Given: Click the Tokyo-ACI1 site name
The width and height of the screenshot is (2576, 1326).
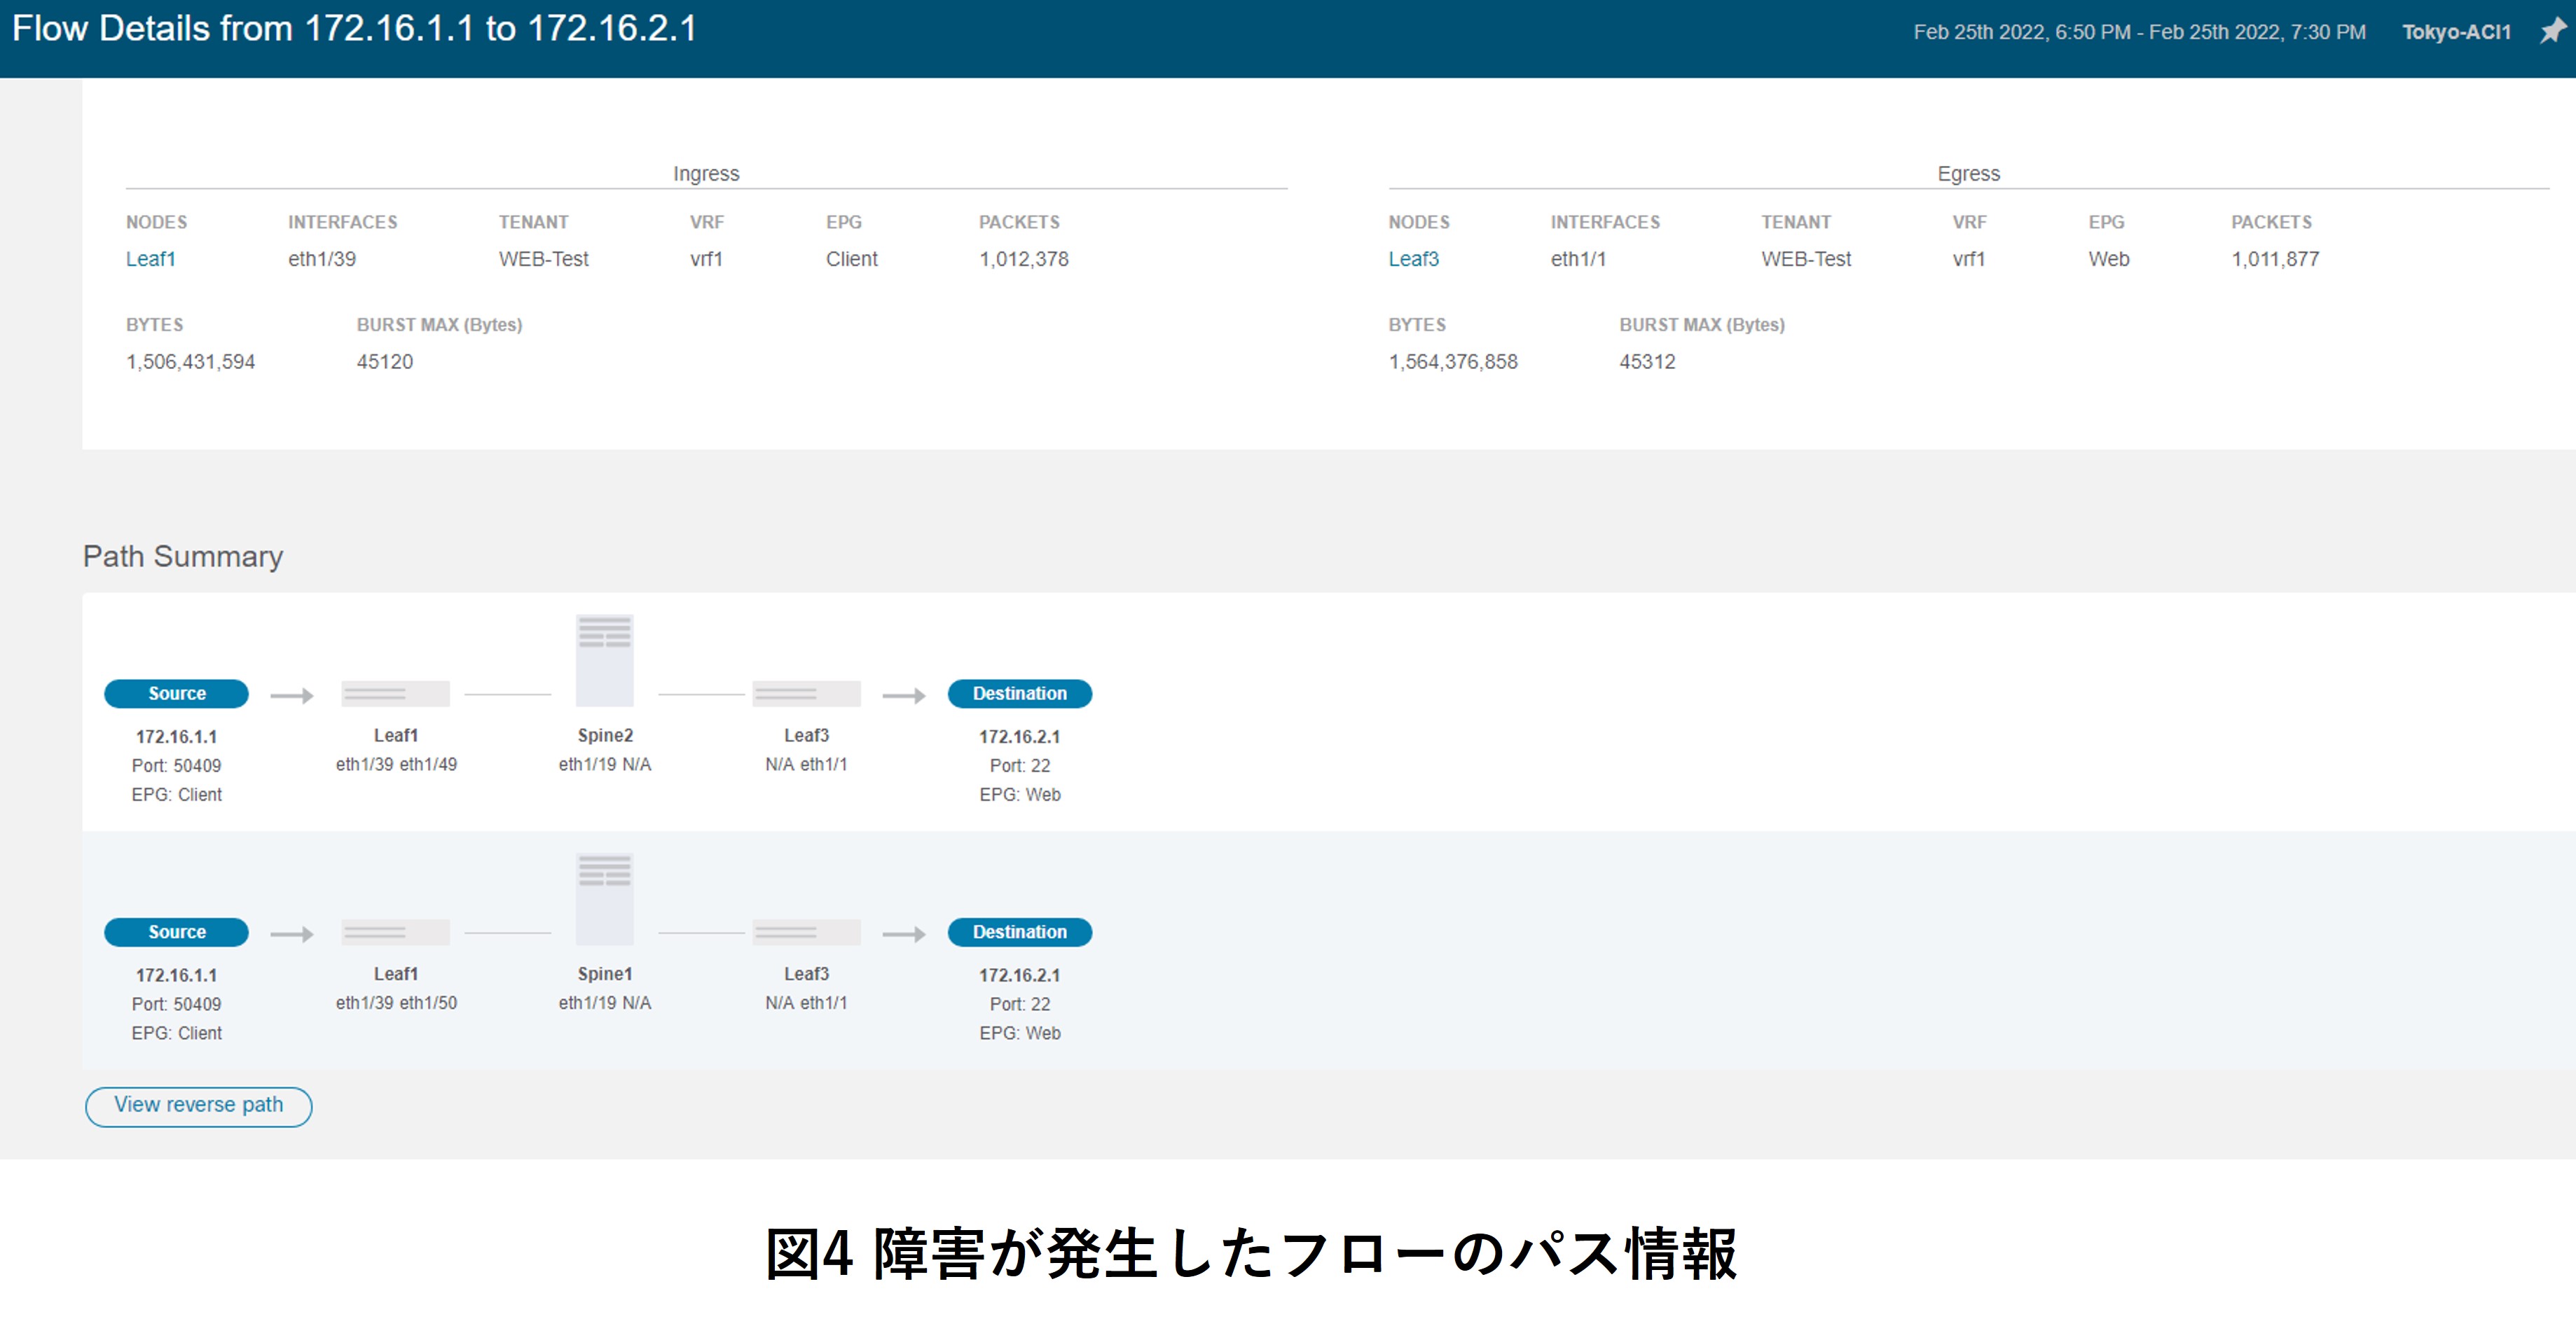Looking at the screenshot, I should 2456,32.
